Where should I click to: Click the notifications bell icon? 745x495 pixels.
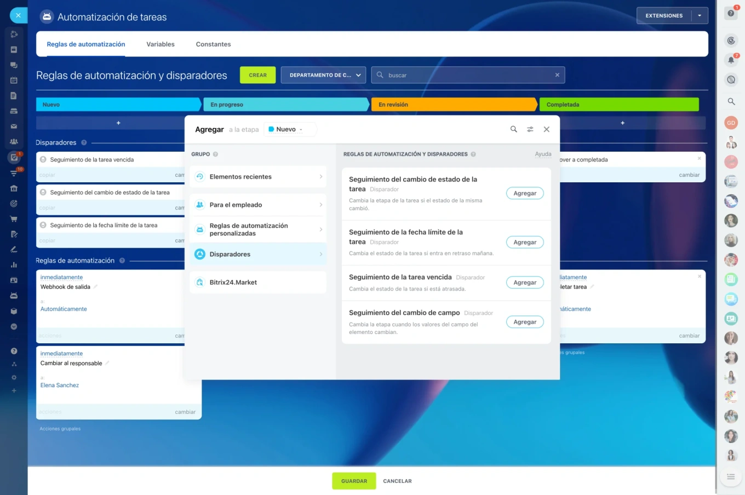[x=731, y=60]
